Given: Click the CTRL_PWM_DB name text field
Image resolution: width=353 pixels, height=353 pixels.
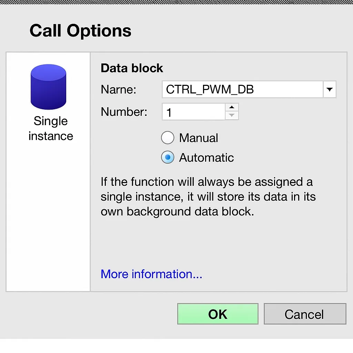Looking at the screenshot, I should pyautogui.click(x=241, y=89).
